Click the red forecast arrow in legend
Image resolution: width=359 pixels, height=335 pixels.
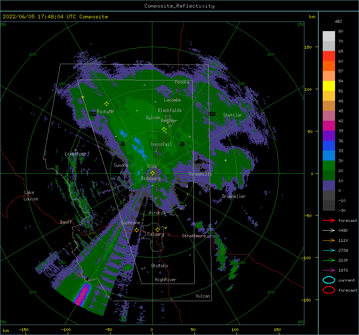pos(329,220)
